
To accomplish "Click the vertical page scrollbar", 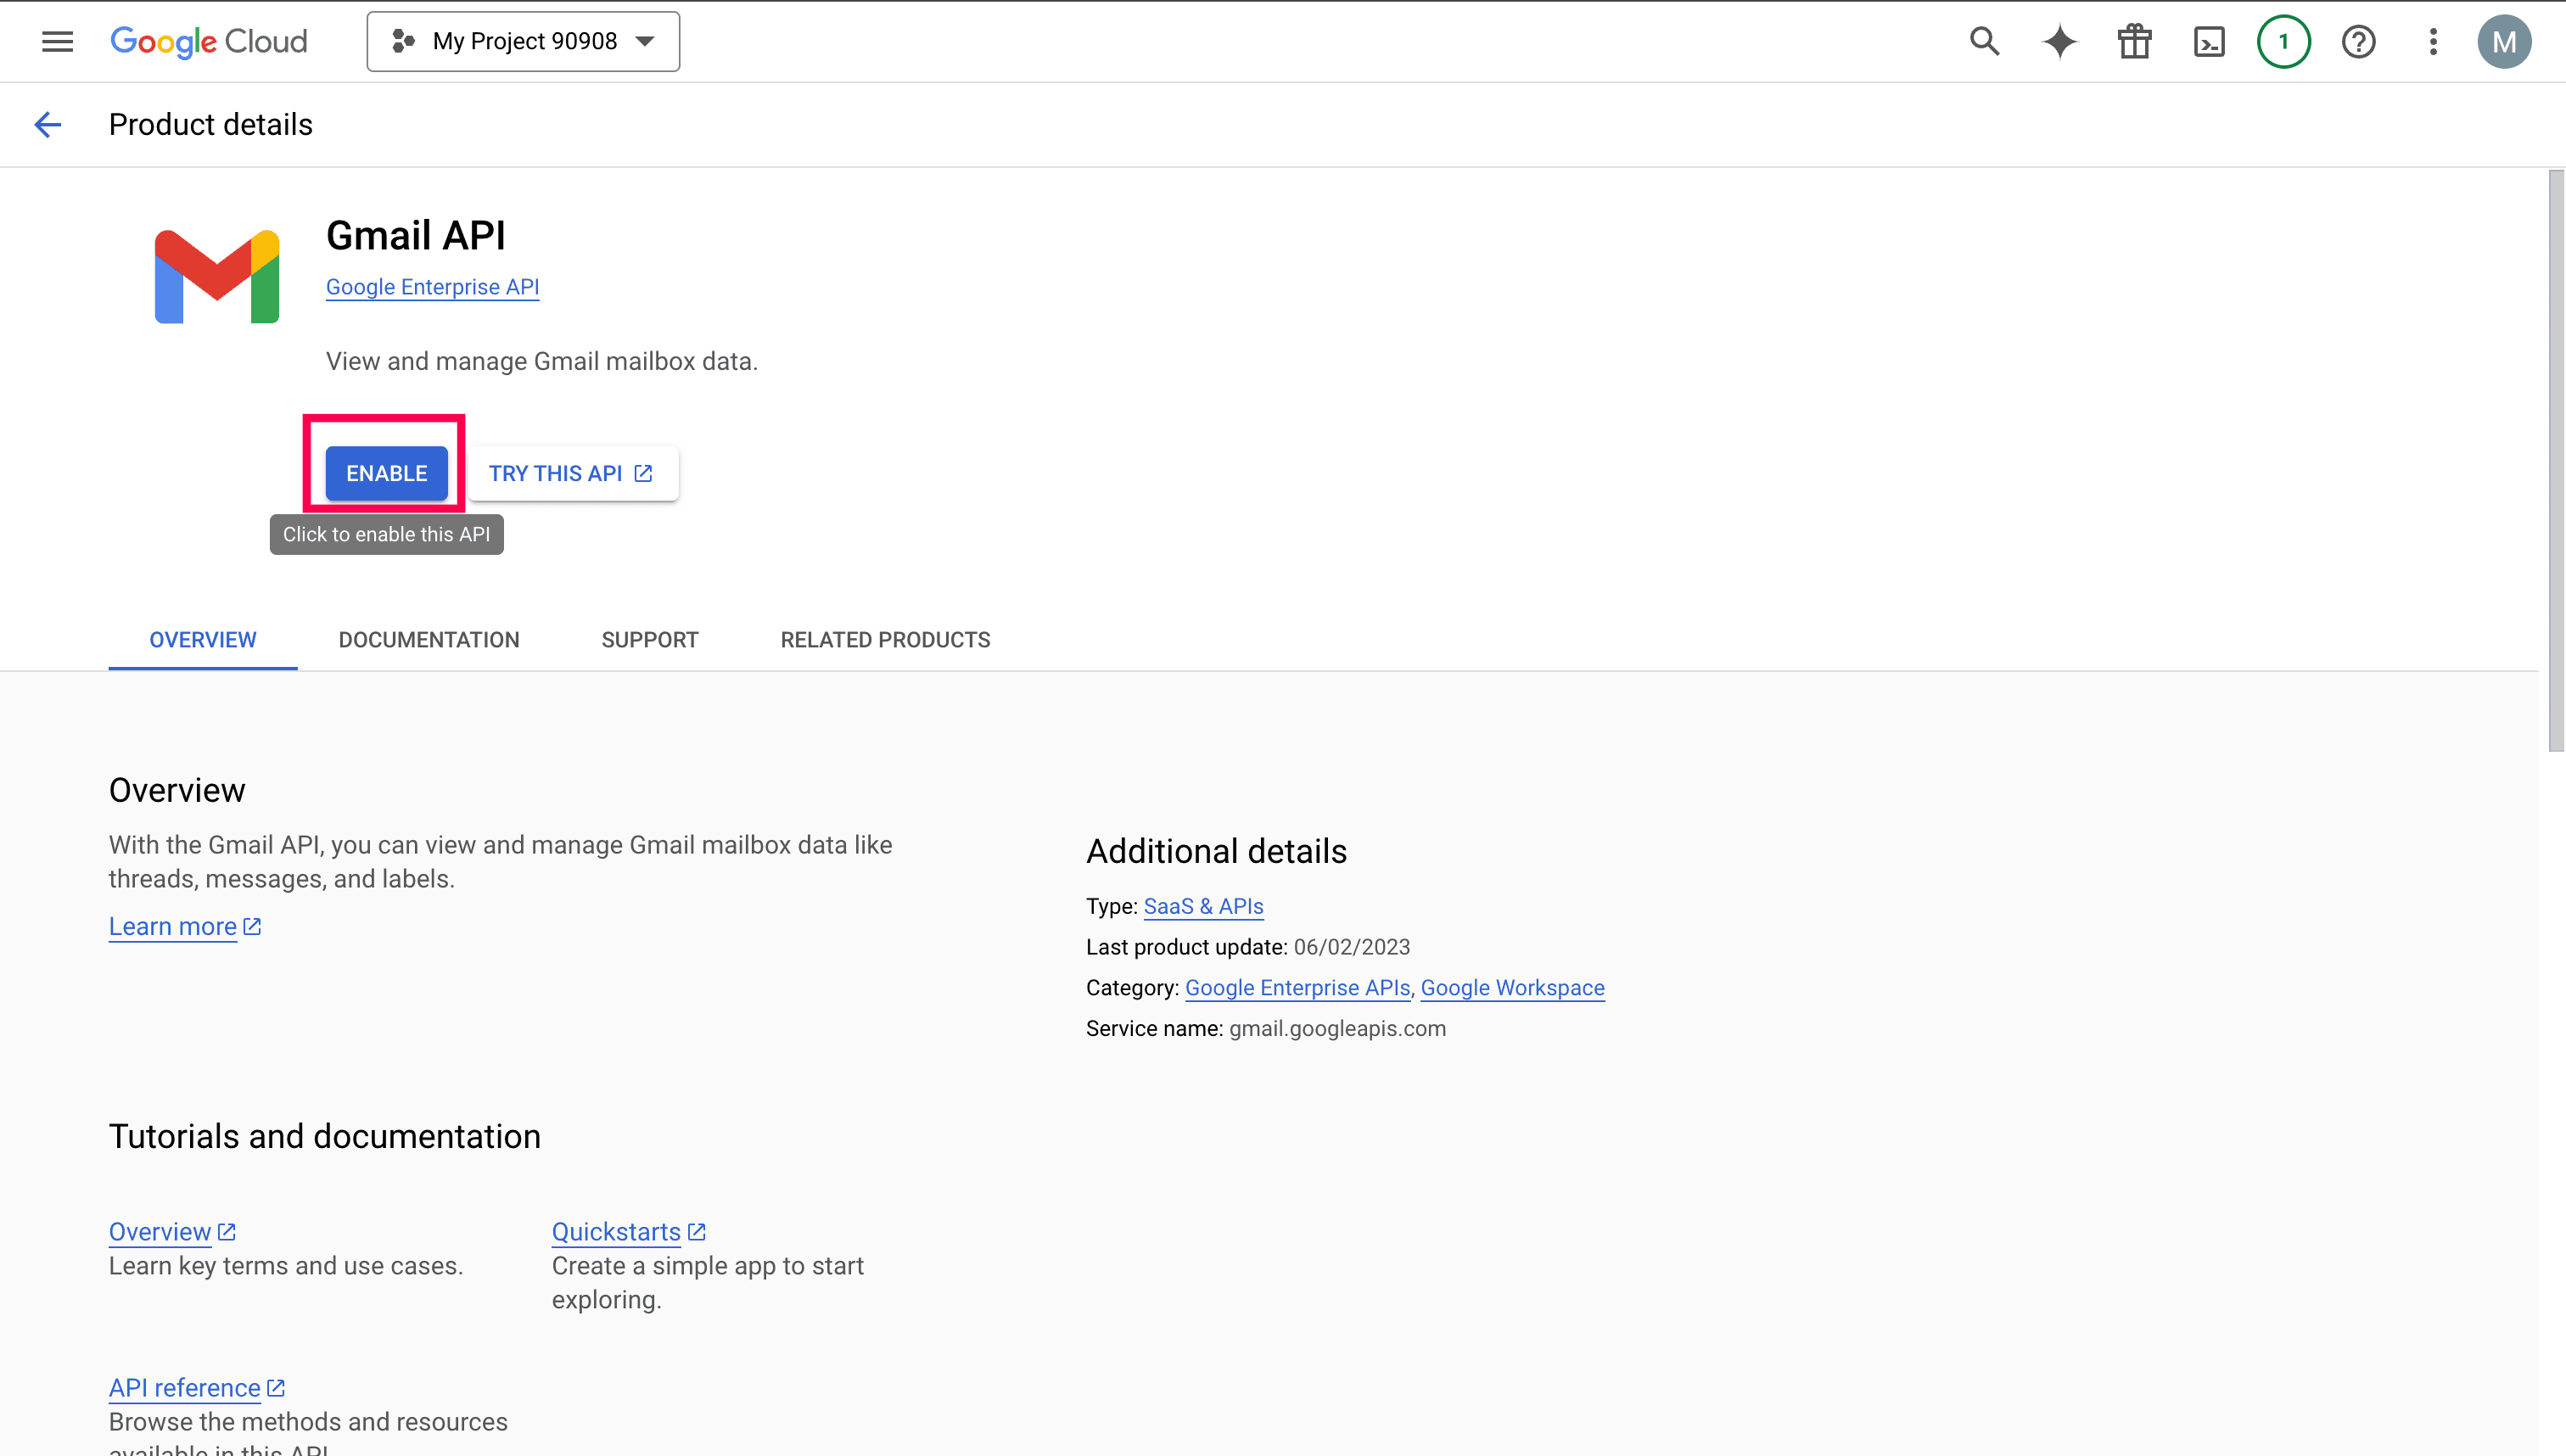I will point(2556,460).
